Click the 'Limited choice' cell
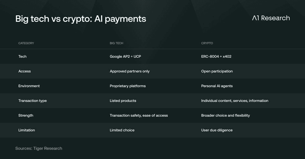The height and width of the screenshot is (159, 305). [x=122, y=130]
